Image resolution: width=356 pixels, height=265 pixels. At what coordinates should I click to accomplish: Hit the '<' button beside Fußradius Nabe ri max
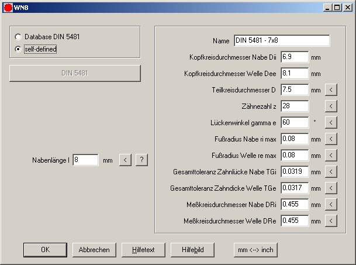pos(331,139)
